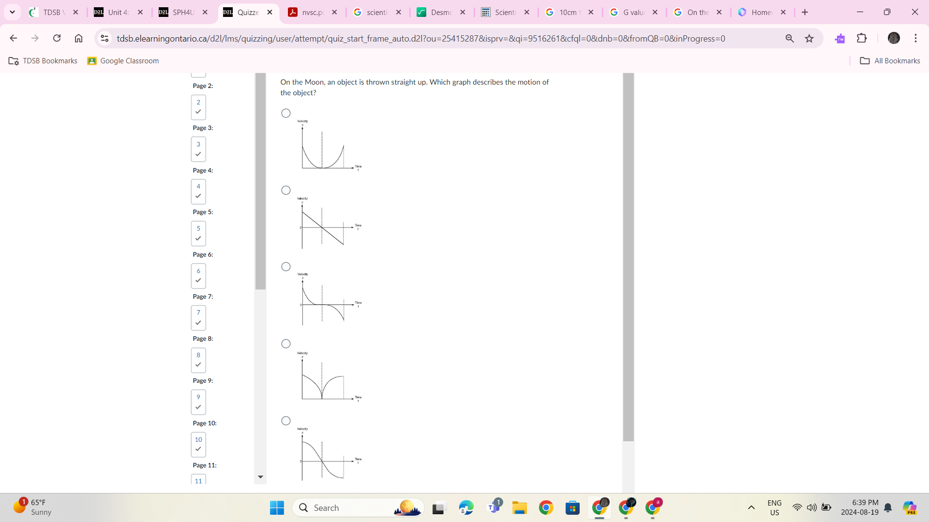Expand the browser tab list dropdown
The image size is (929, 522).
pyautogui.click(x=13, y=12)
